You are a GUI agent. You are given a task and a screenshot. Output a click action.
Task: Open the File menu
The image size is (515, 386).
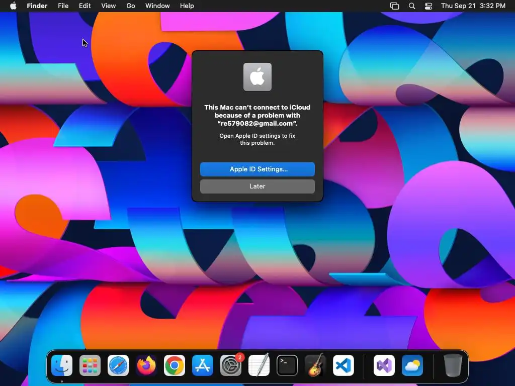(x=63, y=6)
